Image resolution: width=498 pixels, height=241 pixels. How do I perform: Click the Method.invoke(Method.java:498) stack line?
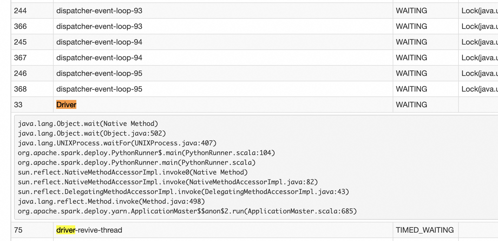pos(111,202)
